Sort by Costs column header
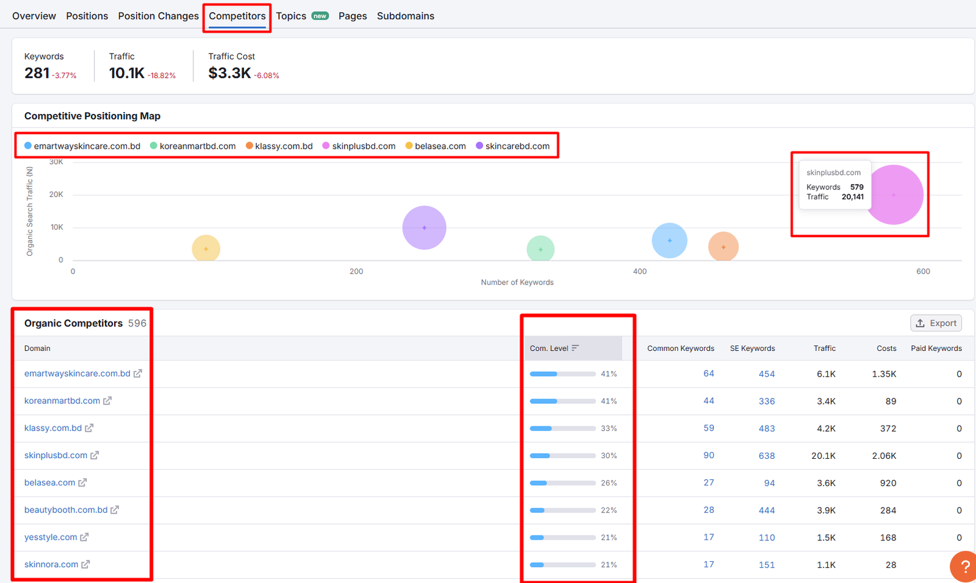Screen dimensions: 976x583 [x=886, y=348]
